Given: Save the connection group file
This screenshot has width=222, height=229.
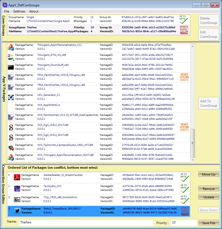Looking at the screenshot, I should [x=209, y=223].
